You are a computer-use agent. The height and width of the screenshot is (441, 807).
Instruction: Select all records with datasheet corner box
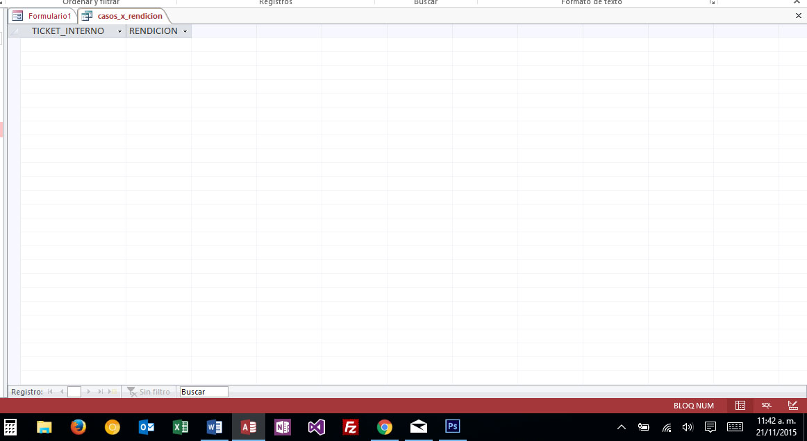14,31
